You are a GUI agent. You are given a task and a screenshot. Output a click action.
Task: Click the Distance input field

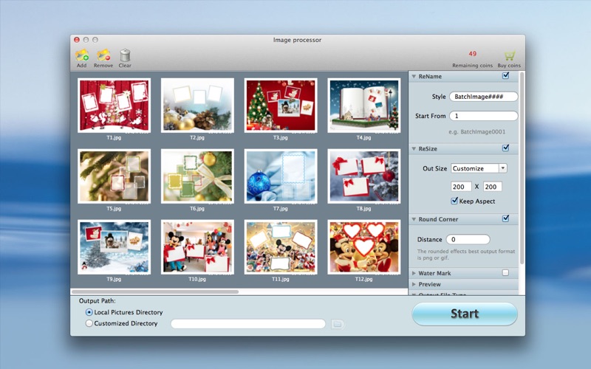pyautogui.click(x=468, y=239)
